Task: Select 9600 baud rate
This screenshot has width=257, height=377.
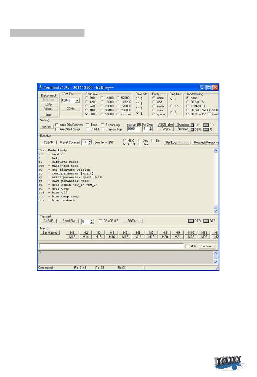Action: pos(87,114)
